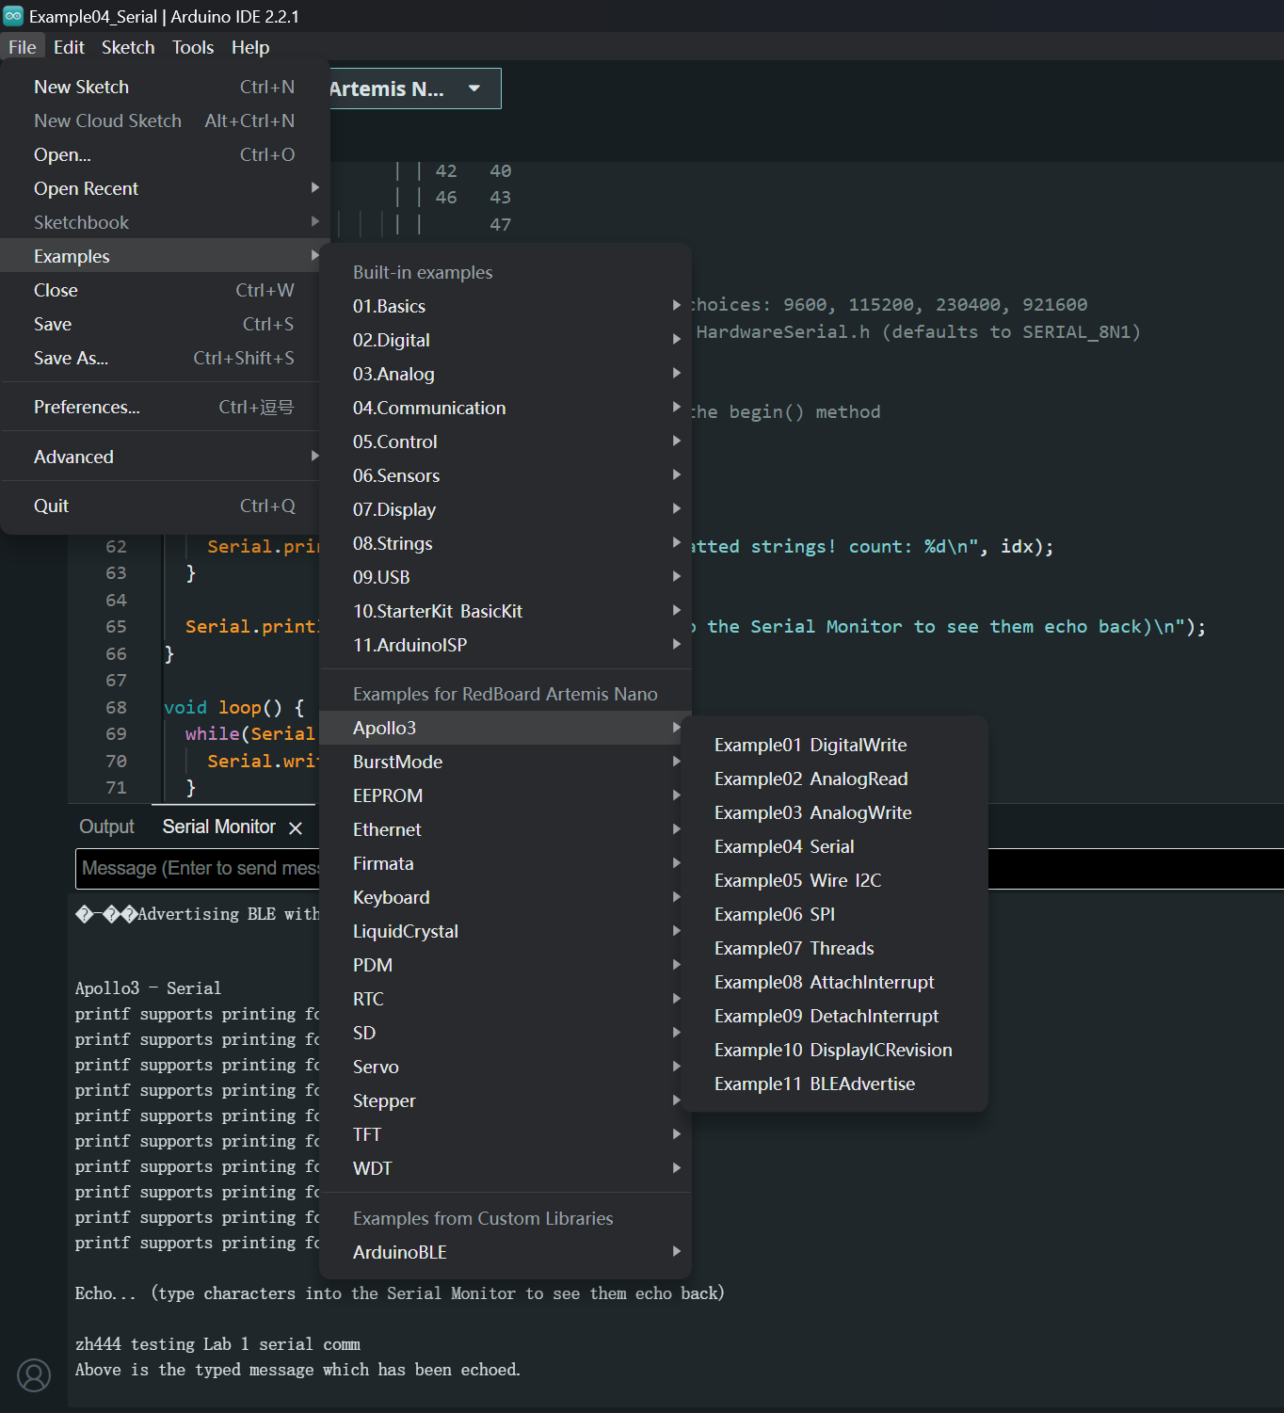Expand 10.StarterKit BasicKit examples
1284x1413 pixels.
[506, 611]
